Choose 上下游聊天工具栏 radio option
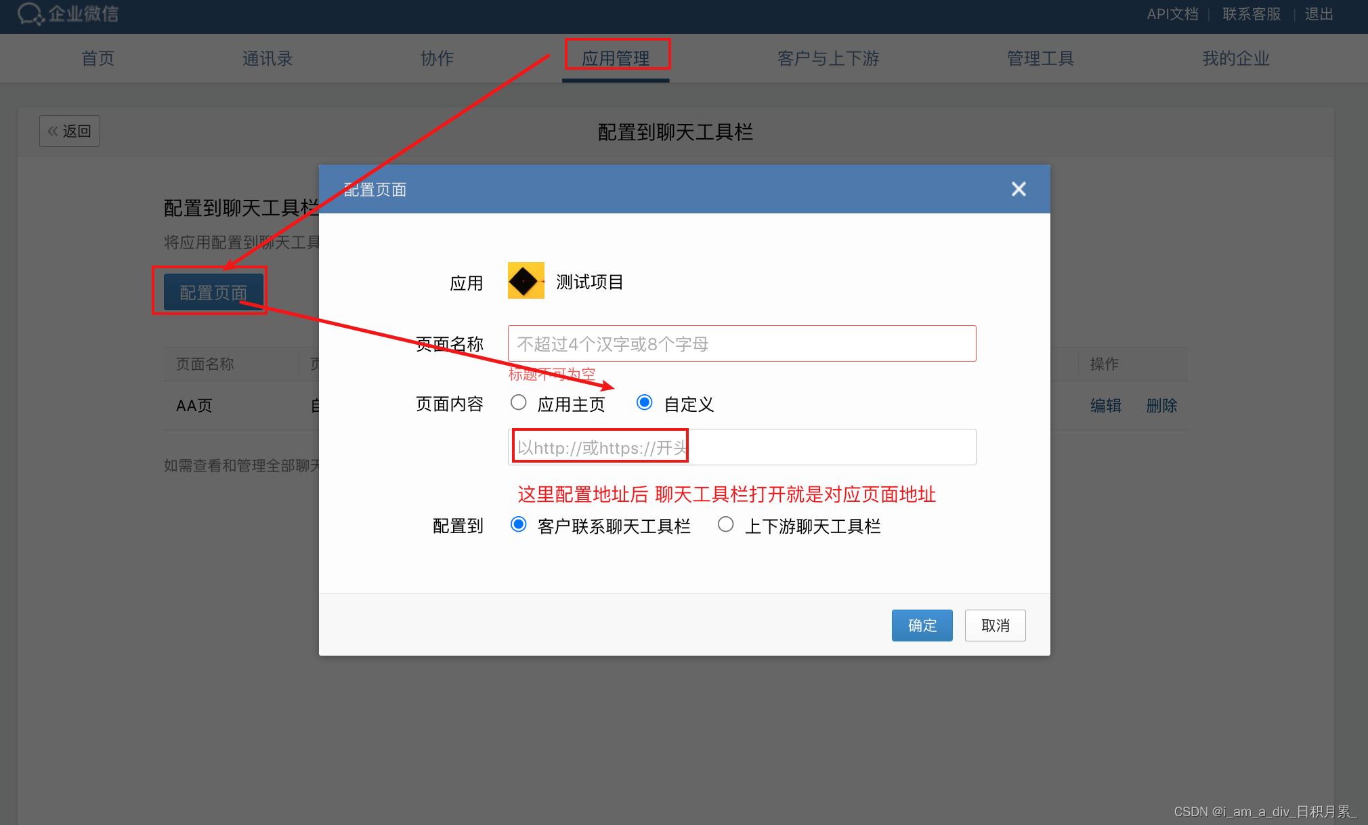The height and width of the screenshot is (825, 1368). click(726, 524)
